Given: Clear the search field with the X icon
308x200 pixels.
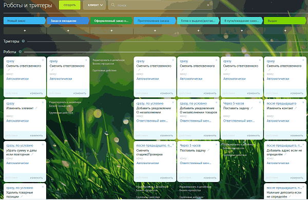Looking at the screenshot, I should click(208, 5).
